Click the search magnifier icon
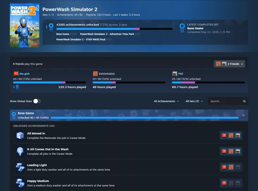Screen dimensions: 258x191 click(244, 101)
